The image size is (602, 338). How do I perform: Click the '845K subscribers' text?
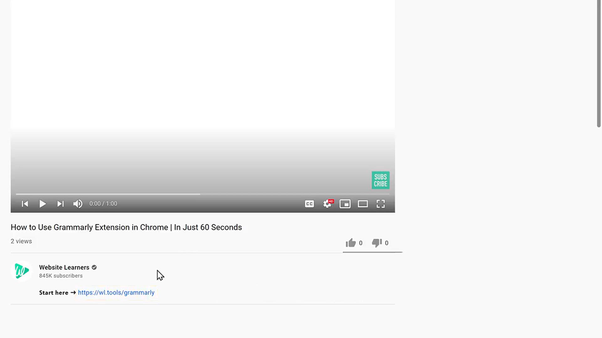point(61,276)
